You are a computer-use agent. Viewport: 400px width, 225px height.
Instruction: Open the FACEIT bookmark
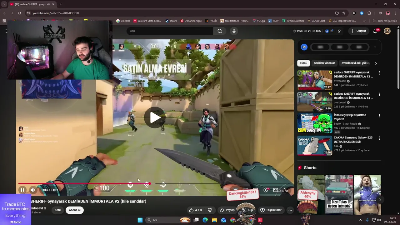211,21
